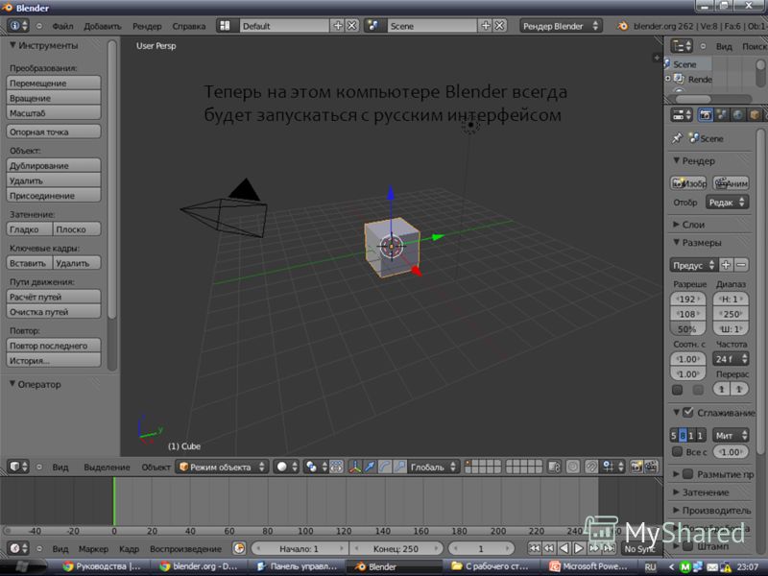Viewport: 768px width, 576px height.
Task: Open the Режим объекта mode dropdown
Action: pyautogui.click(x=223, y=467)
